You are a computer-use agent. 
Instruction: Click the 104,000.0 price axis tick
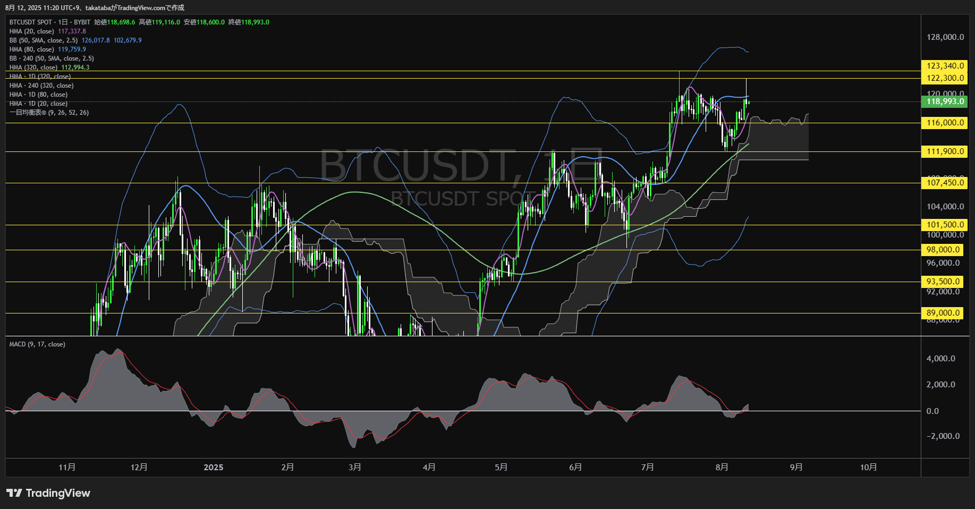[945, 207]
